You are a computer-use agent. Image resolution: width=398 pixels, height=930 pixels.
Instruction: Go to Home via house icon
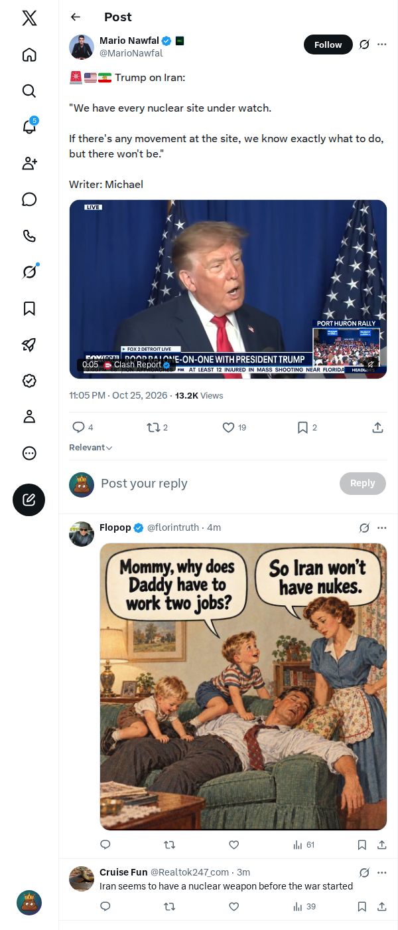(x=29, y=54)
